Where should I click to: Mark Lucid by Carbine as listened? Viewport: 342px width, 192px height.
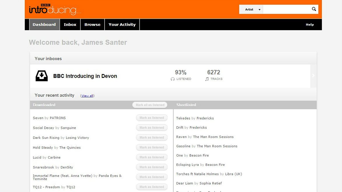click(x=152, y=157)
